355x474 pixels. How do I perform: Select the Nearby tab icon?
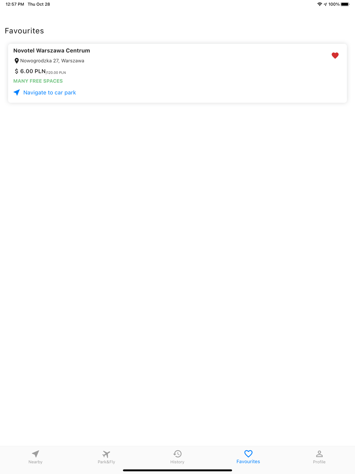[x=35, y=454]
